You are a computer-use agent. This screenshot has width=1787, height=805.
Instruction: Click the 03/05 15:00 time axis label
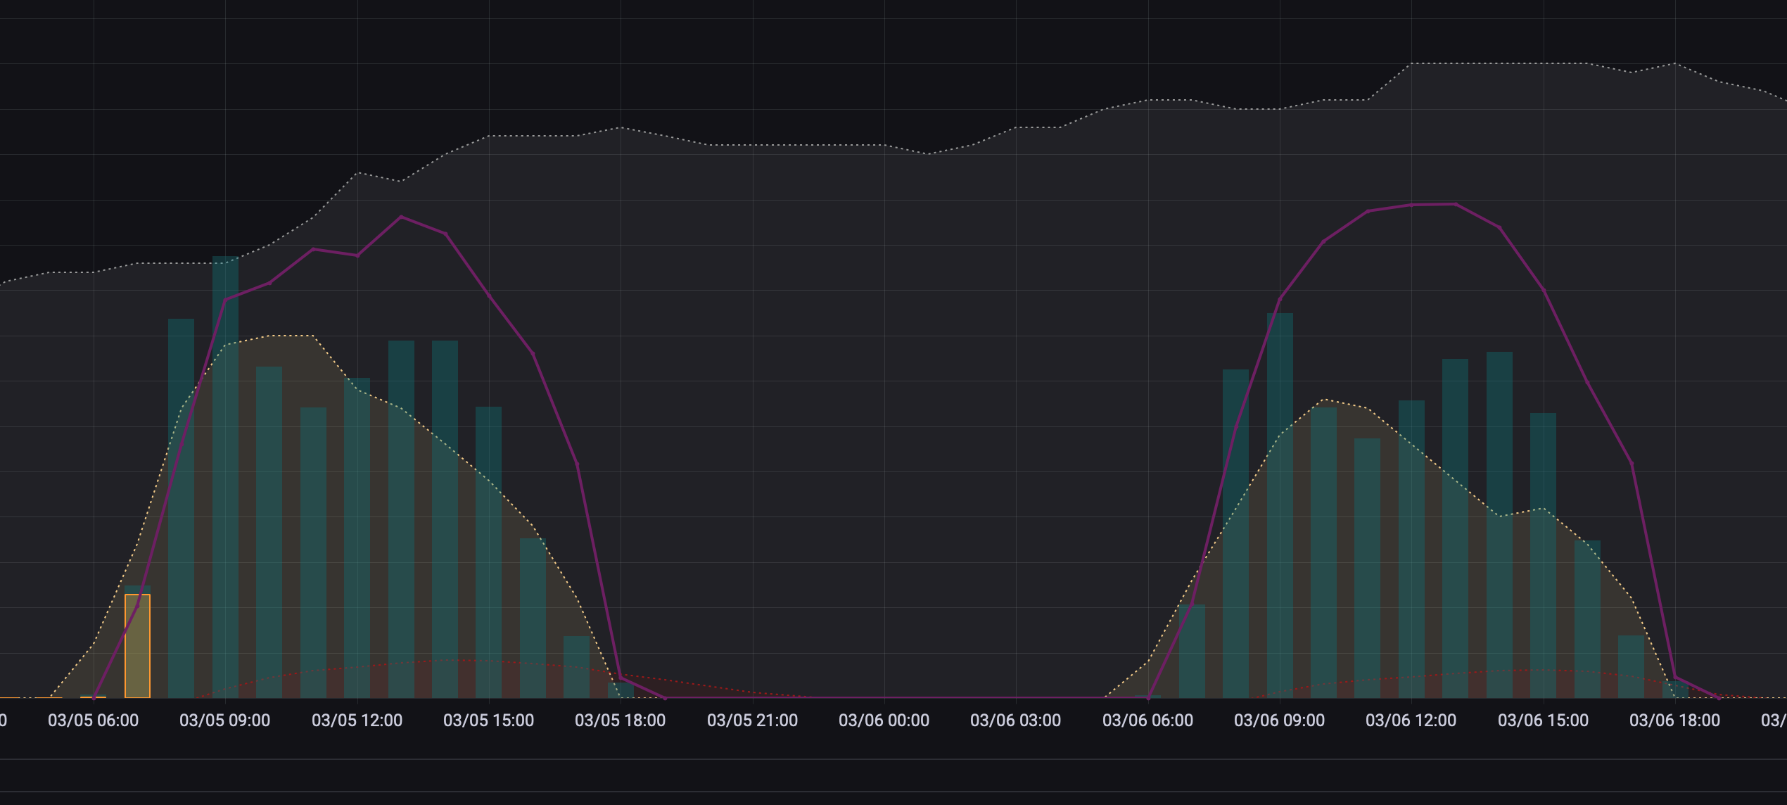[488, 721]
